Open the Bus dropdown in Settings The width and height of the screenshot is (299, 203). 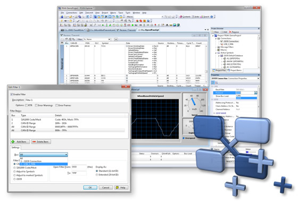click(x=44, y=155)
